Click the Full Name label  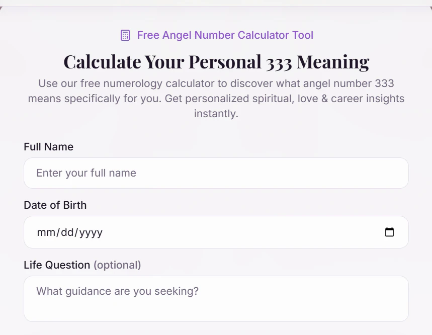[48, 147]
